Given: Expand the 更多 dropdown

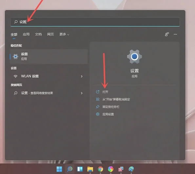Looking at the screenshot, I should [64, 34].
